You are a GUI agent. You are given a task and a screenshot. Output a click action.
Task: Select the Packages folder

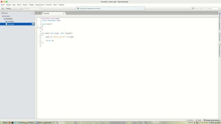(11, 21)
